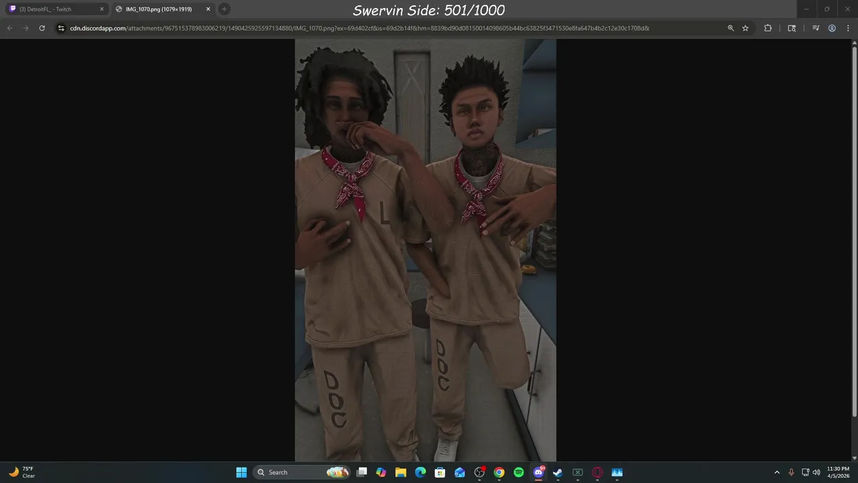
Task: Open Steam from the taskbar
Action: pos(558,472)
